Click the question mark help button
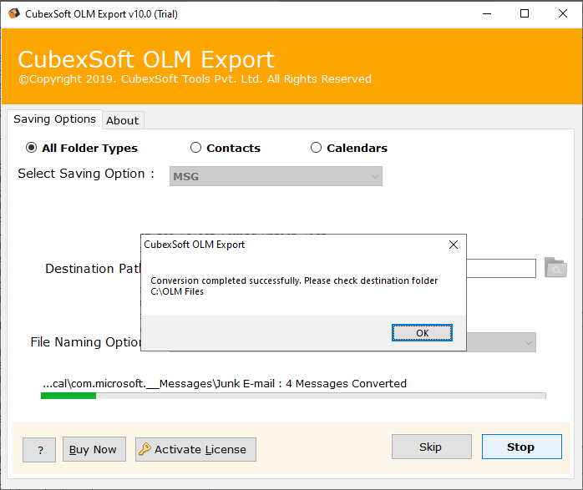This screenshot has height=490, width=583. tap(39, 450)
